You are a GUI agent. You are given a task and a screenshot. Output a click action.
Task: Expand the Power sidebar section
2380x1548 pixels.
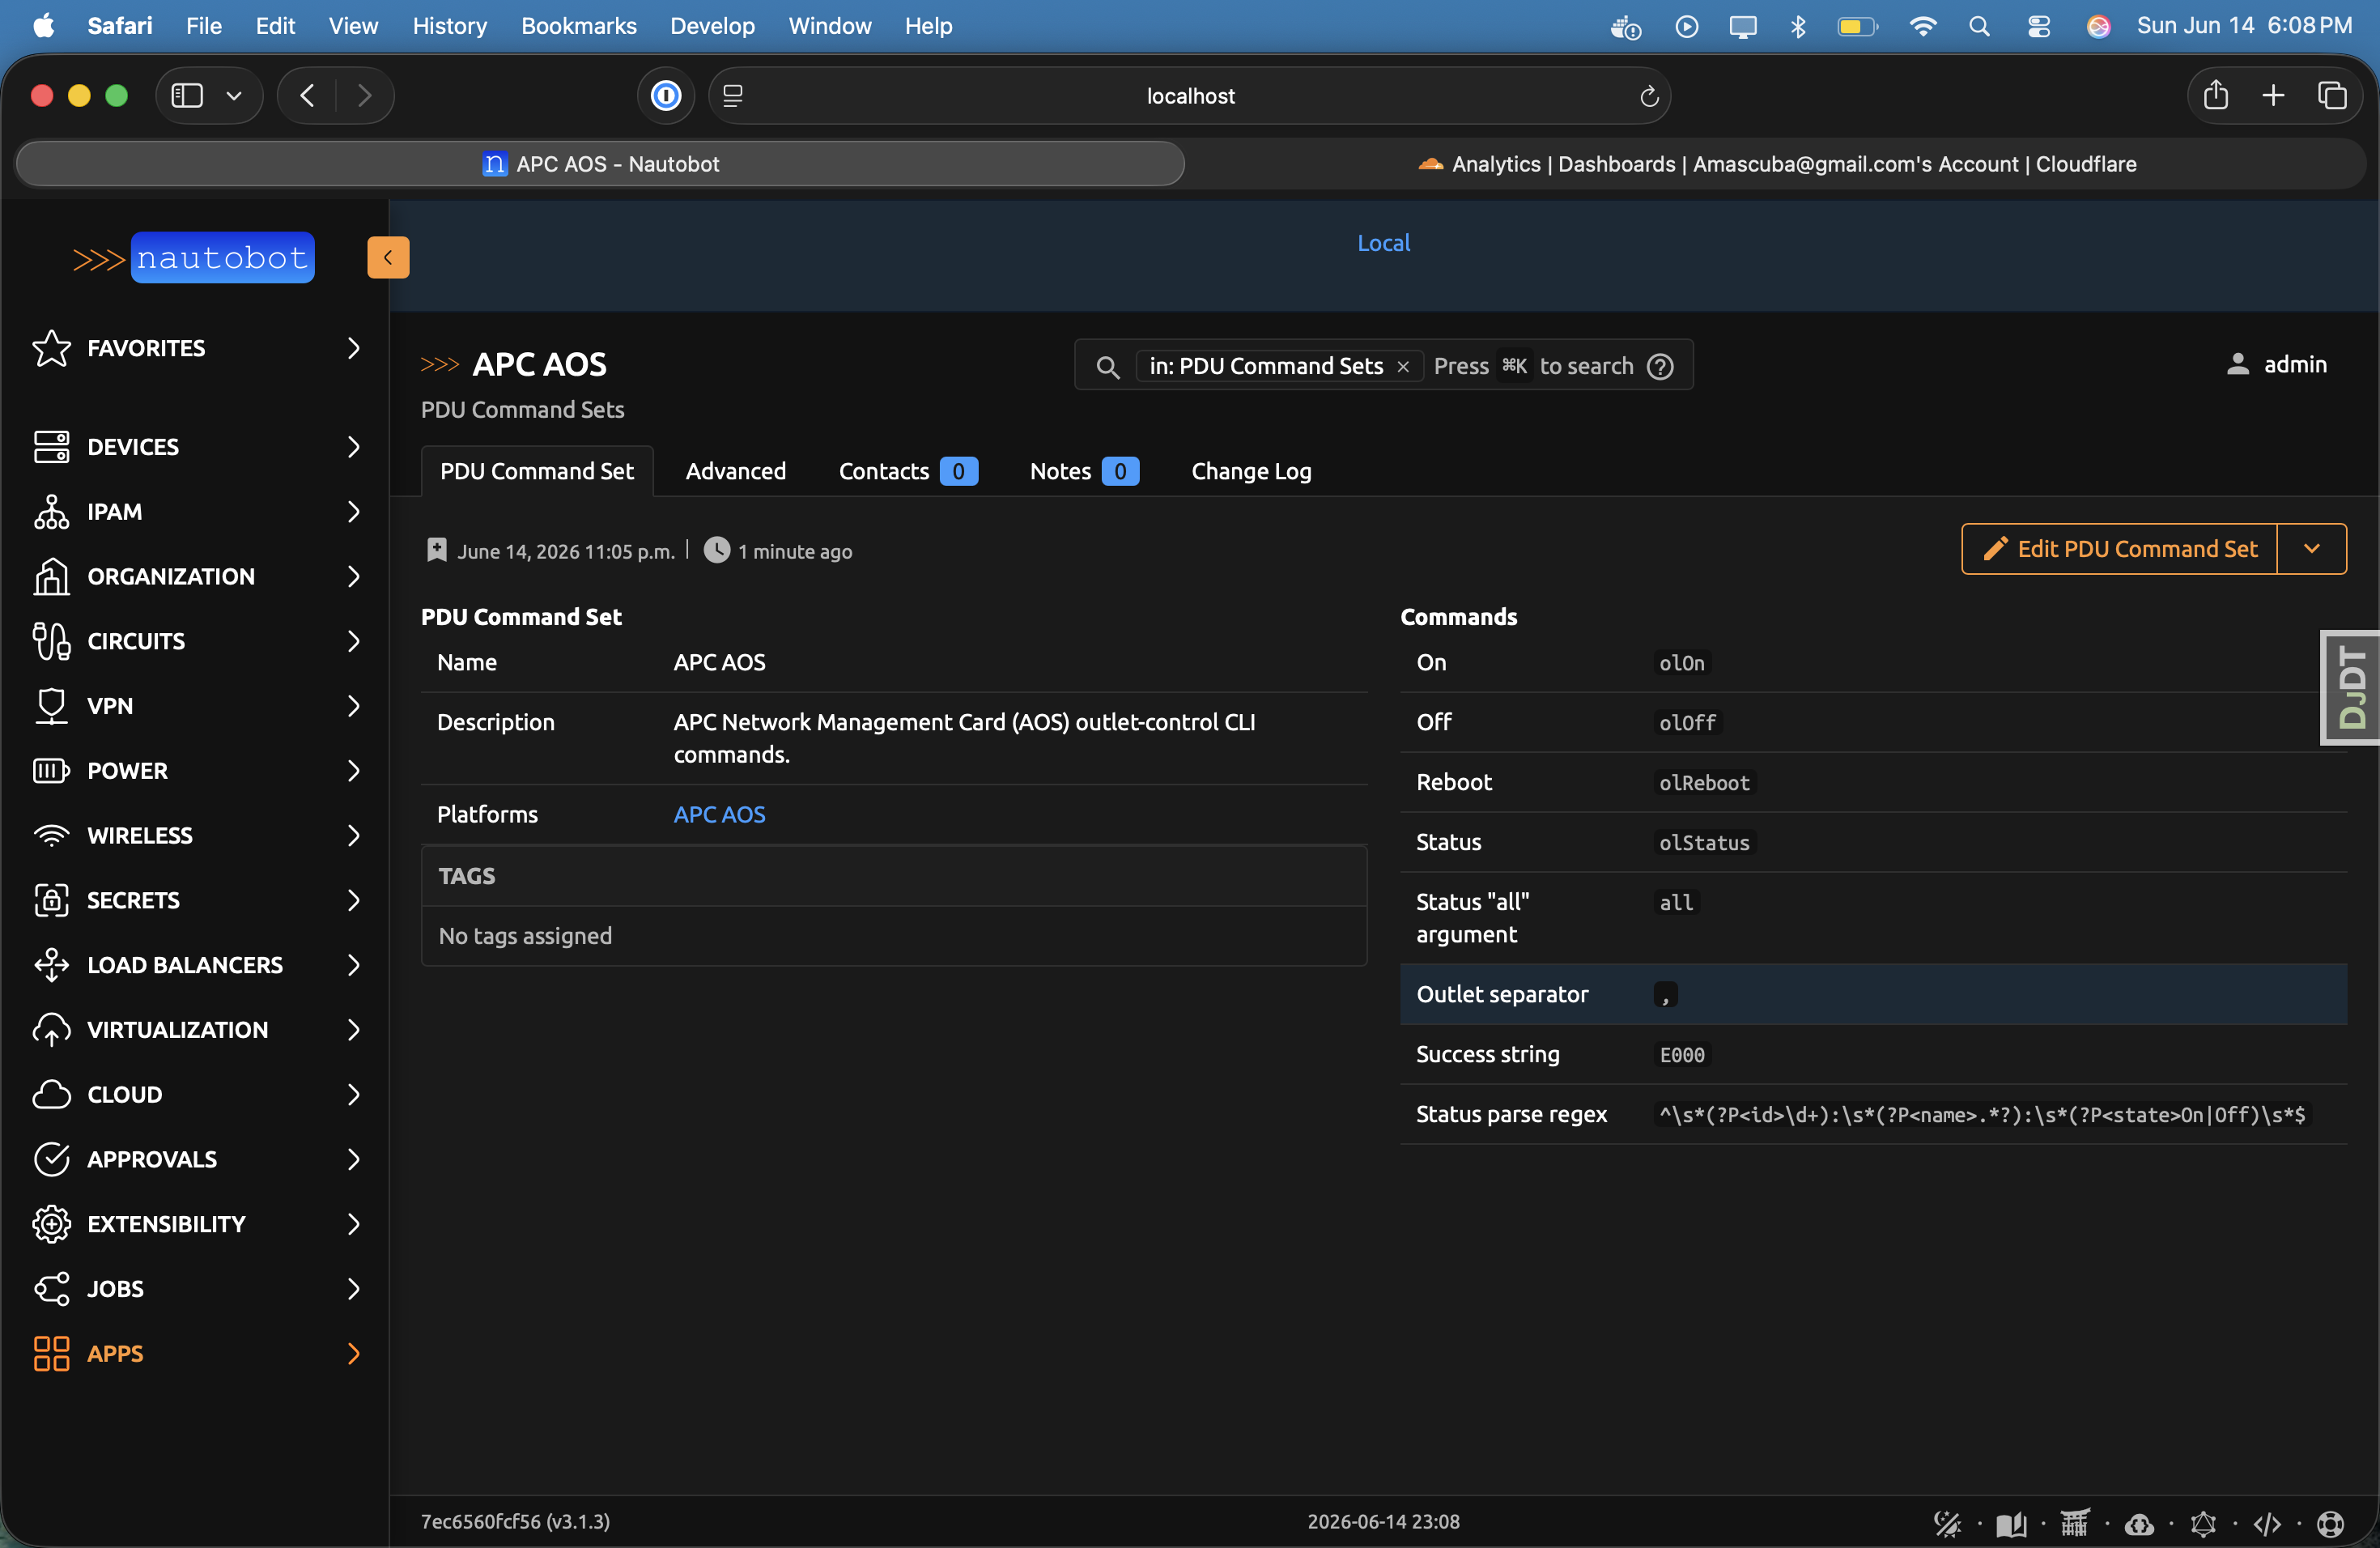click(x=194, y=771)
